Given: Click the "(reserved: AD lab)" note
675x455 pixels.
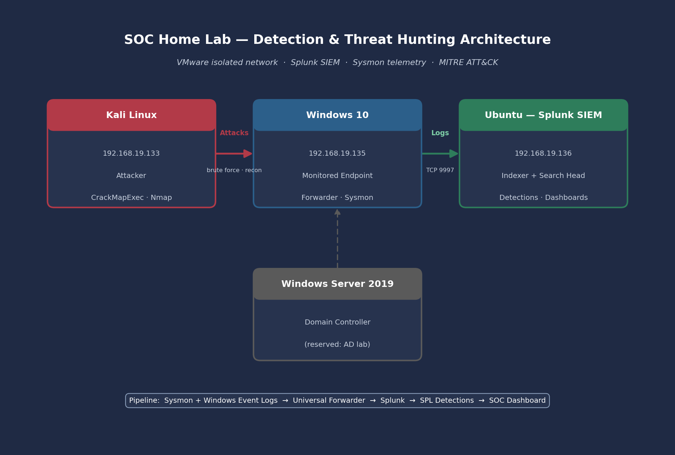Looking at the screenshot, I should [x=337, y=345].
